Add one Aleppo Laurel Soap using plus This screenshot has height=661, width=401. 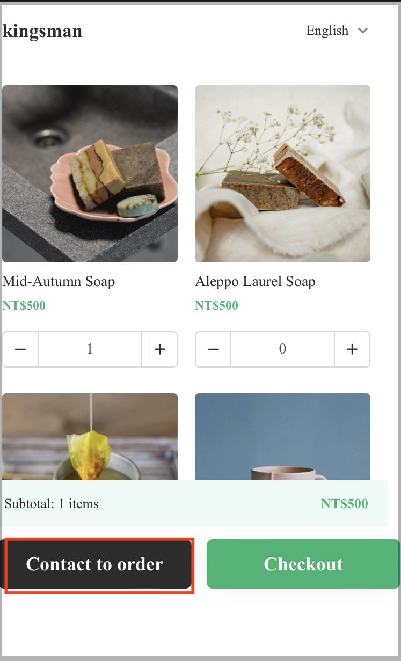pyautogui.click(x=352, y=349)
